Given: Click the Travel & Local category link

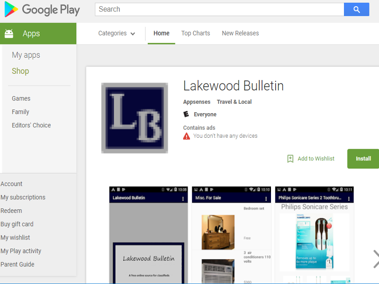Looking at the screenshot, I should pyautogui.click(x=234, y=102).
